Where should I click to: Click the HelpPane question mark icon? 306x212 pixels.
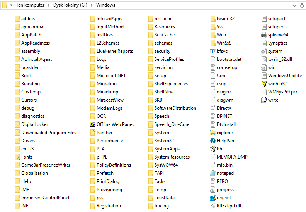pyautogui.click(x=212, y=141)
